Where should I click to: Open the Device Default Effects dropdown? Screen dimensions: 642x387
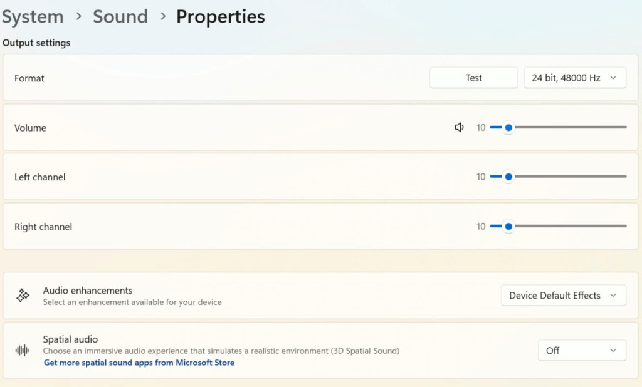pyautogui.click(x=564, y=296)
